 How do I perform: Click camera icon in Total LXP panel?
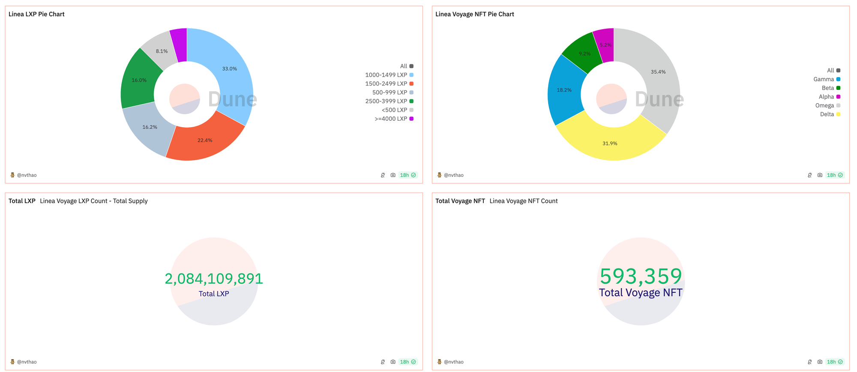coord(393,362)
